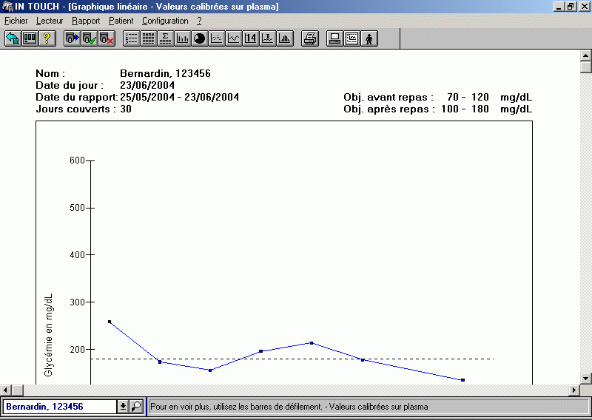
Task: Click the horizontal scrollbar thumb
Action: (17, 390)
